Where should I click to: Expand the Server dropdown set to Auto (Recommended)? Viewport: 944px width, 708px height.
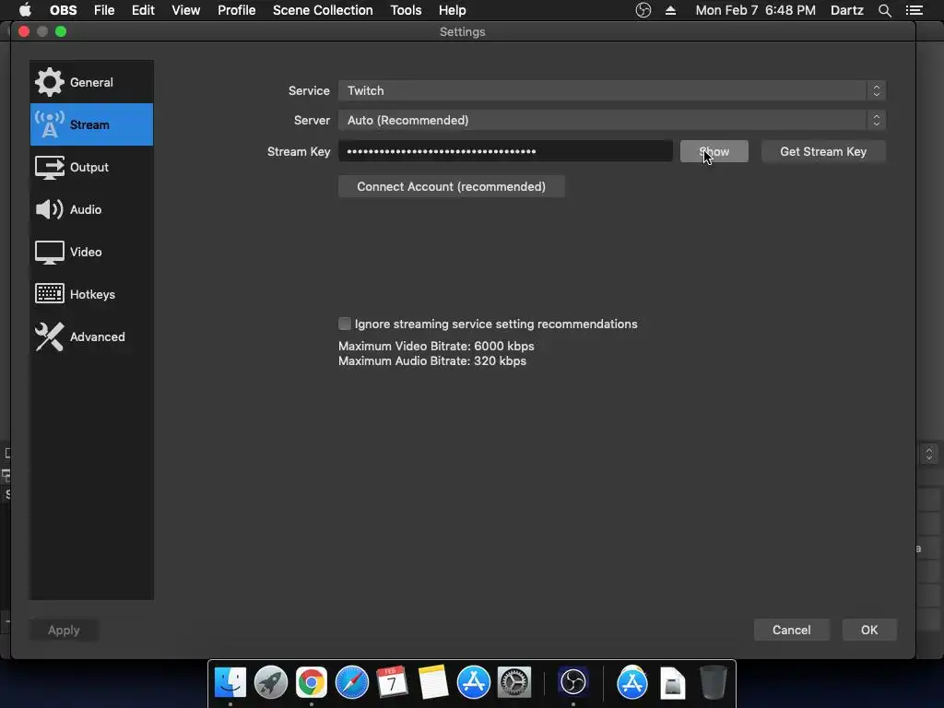click(x=612, y=121)
